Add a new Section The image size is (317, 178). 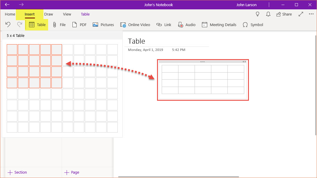coord(17,172)
